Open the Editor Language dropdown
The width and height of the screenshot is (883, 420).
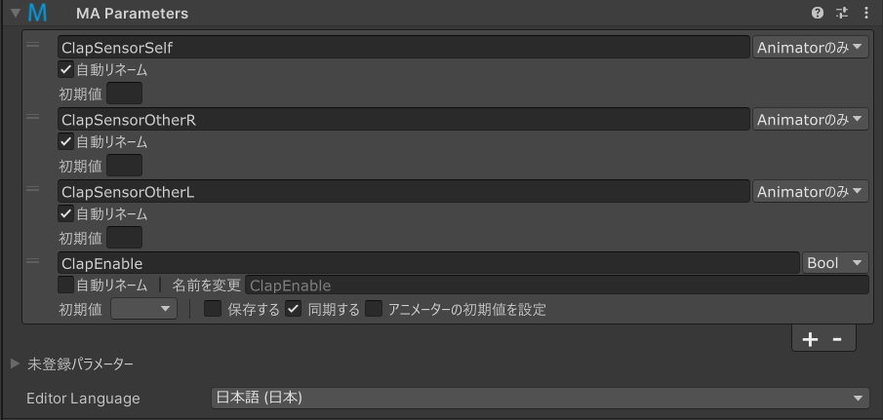pos(541,398)
